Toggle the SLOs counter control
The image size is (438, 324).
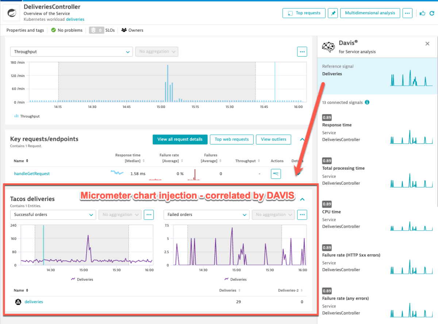[x=96, y=30]
